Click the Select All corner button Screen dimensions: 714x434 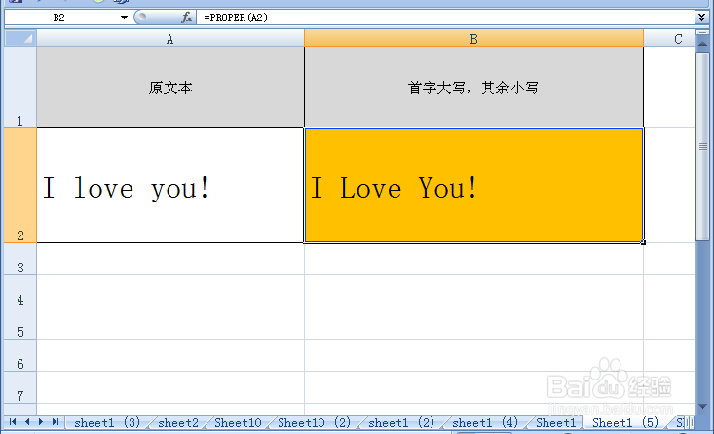click(20, 38)
